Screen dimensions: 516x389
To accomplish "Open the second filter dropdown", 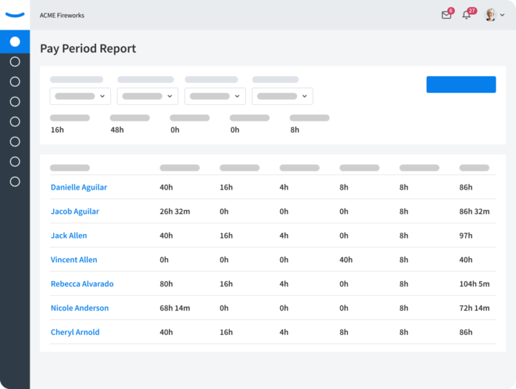I will click(x=148, y=96).
